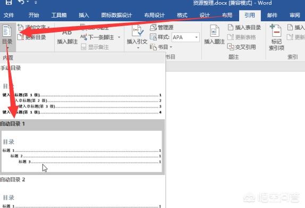Switch to the 开始 tab
Image resolution: width=305 pixels, height=208 pixels.
(33, 15)
